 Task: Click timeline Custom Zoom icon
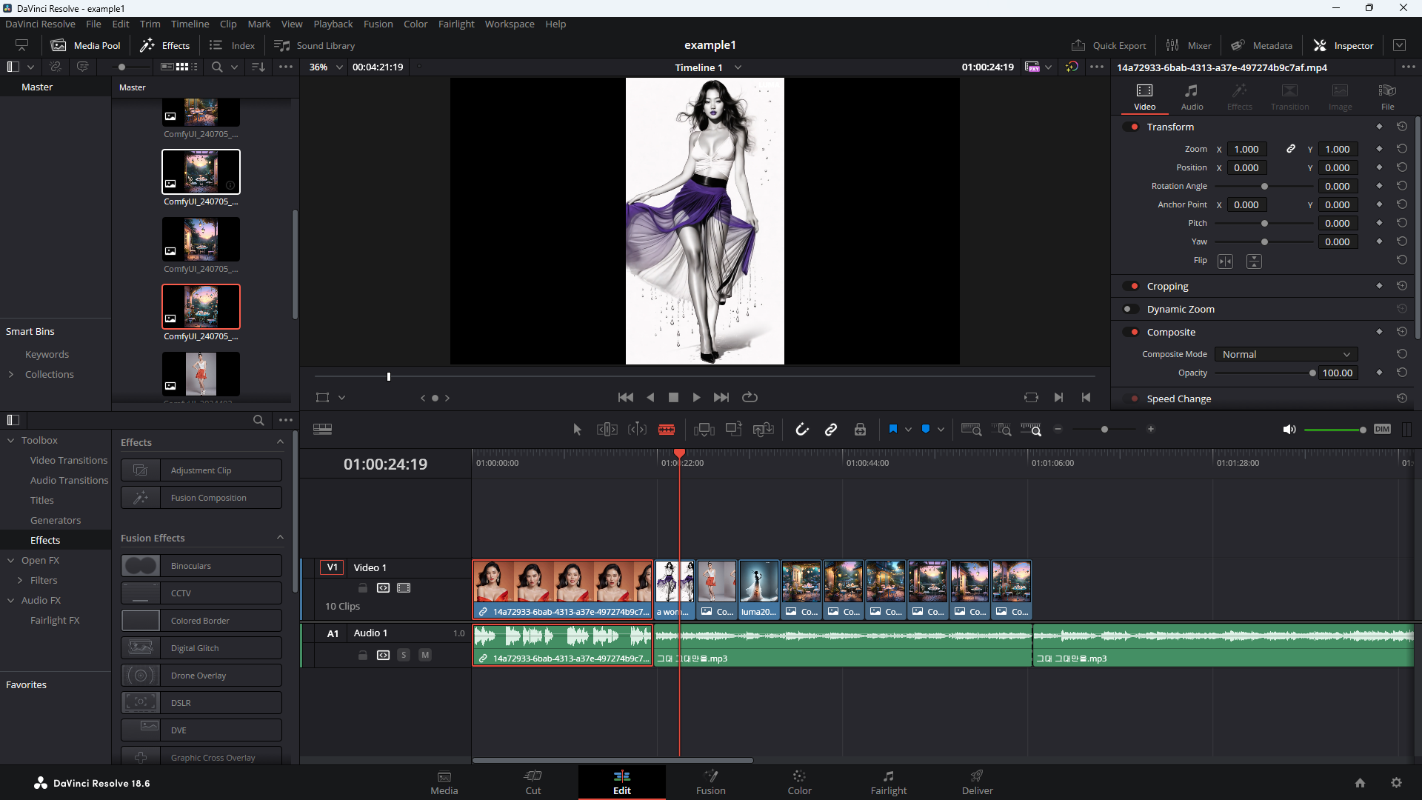[x=1031, y=430]
